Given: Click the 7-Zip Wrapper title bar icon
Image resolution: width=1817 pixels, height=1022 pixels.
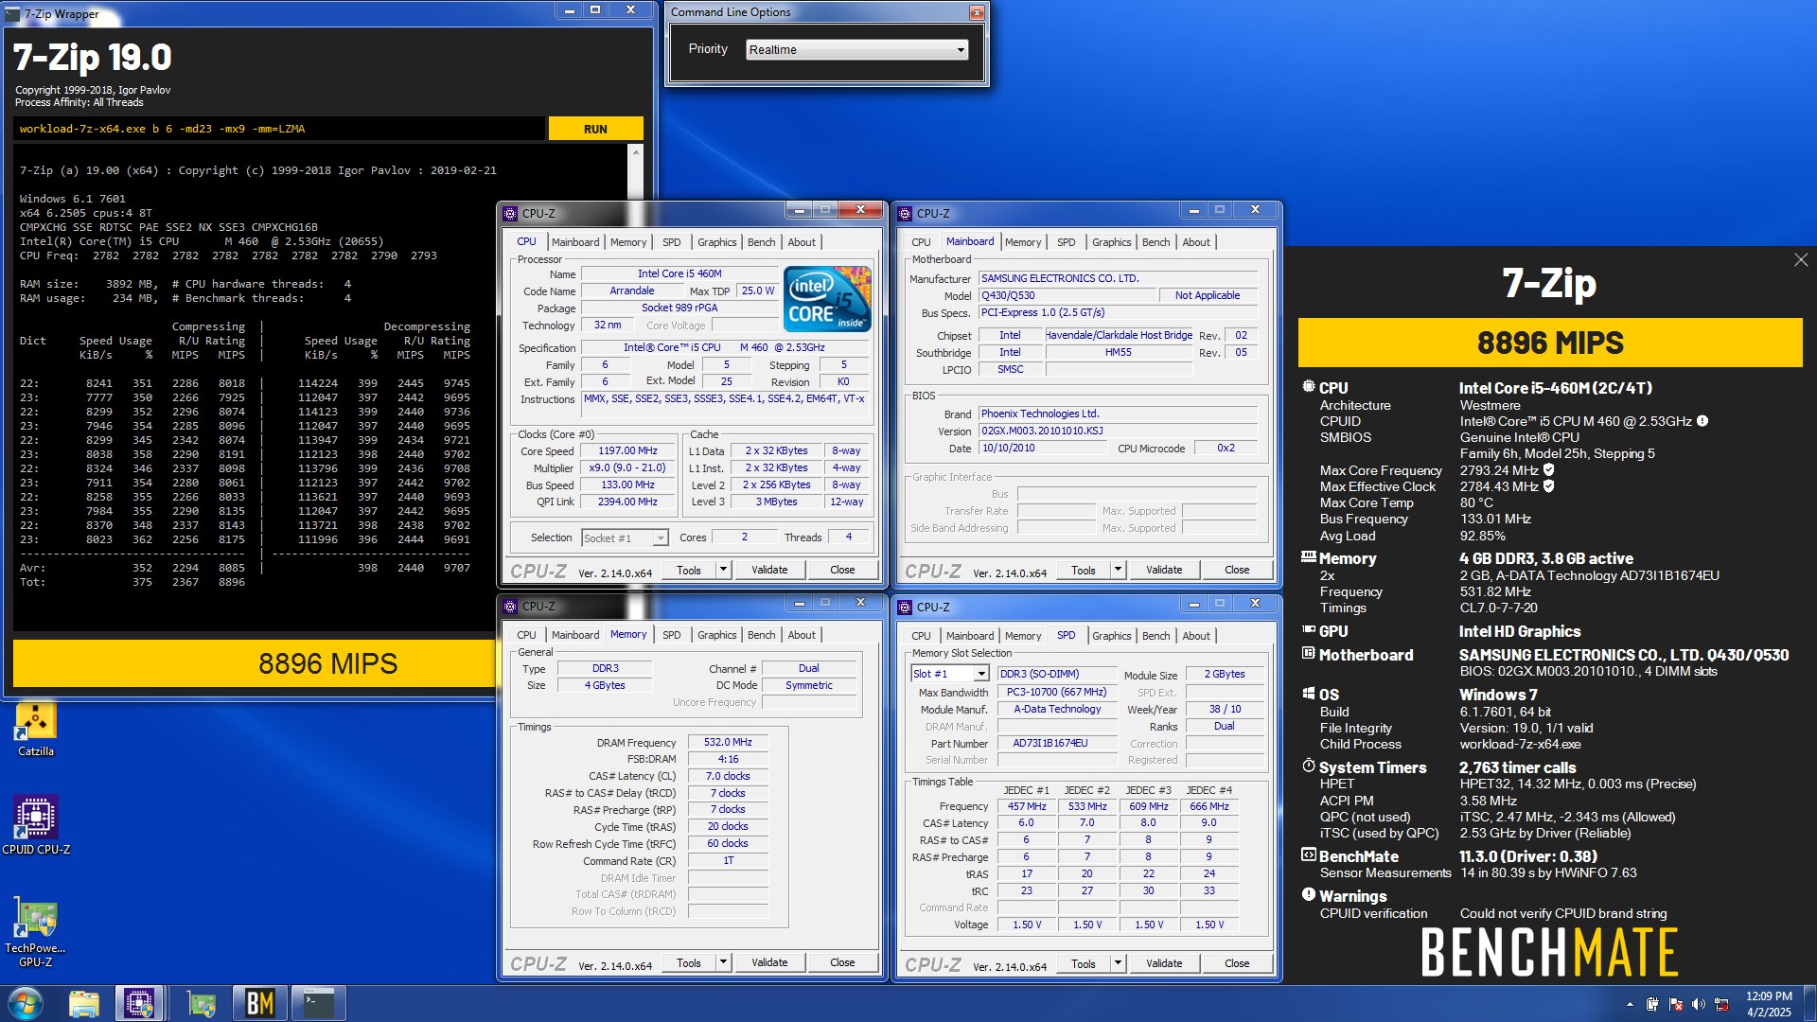Looking at the screenshot, I should tap(12, 13).
